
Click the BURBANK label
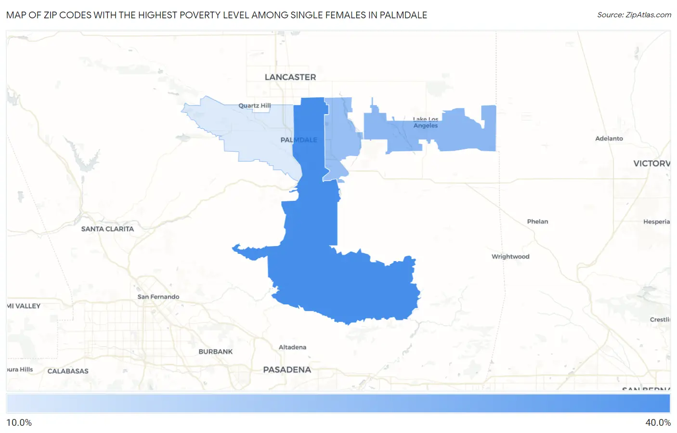tap(216, 352)
